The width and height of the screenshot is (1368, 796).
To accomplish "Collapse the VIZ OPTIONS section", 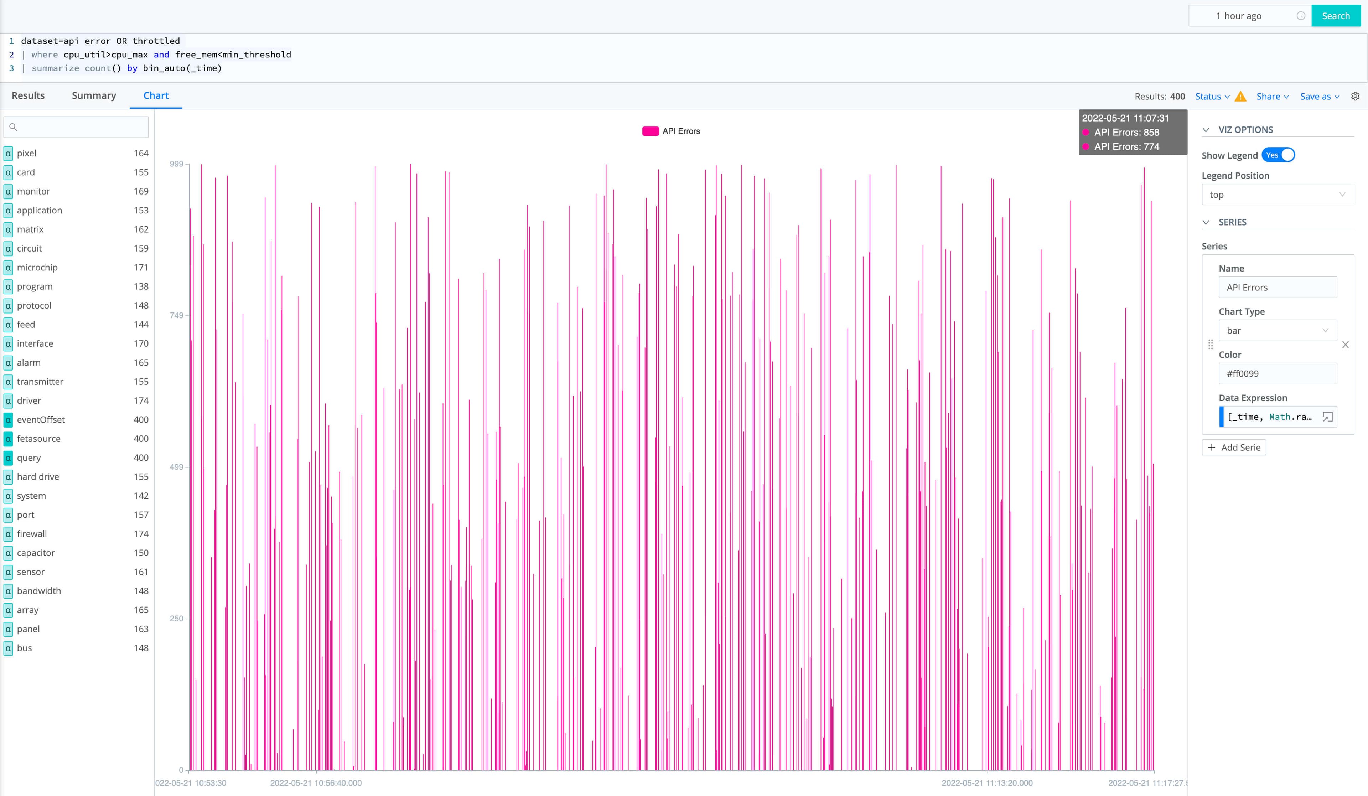I will pyautogui.click(x=1206, y=130).
